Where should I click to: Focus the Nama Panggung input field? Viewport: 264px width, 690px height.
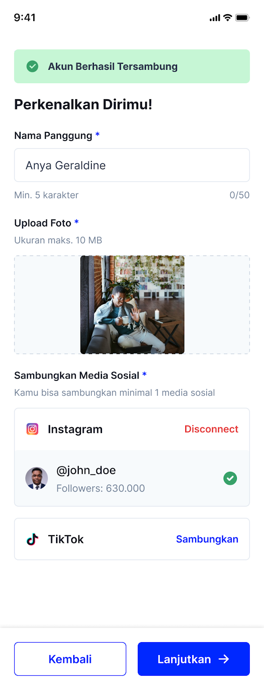(132, 165)
